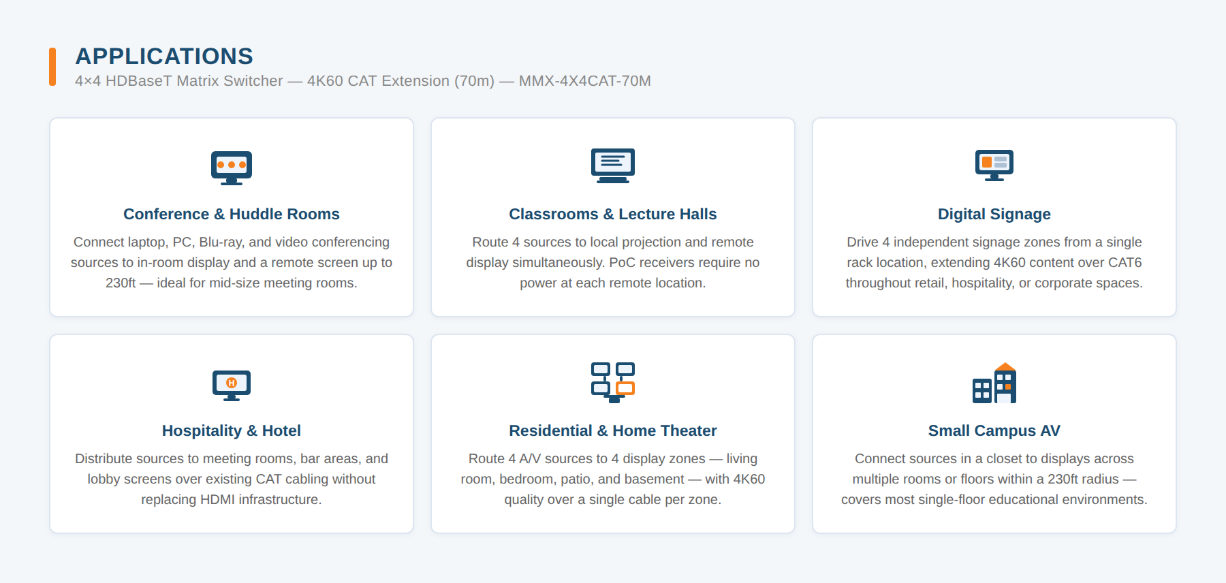Click the signage zones description text
Viewport: 1226px width, 583px height.
[994, 262]
